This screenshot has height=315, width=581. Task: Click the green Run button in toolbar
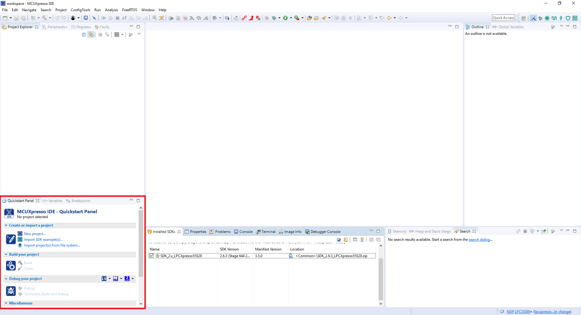(285, 18)
